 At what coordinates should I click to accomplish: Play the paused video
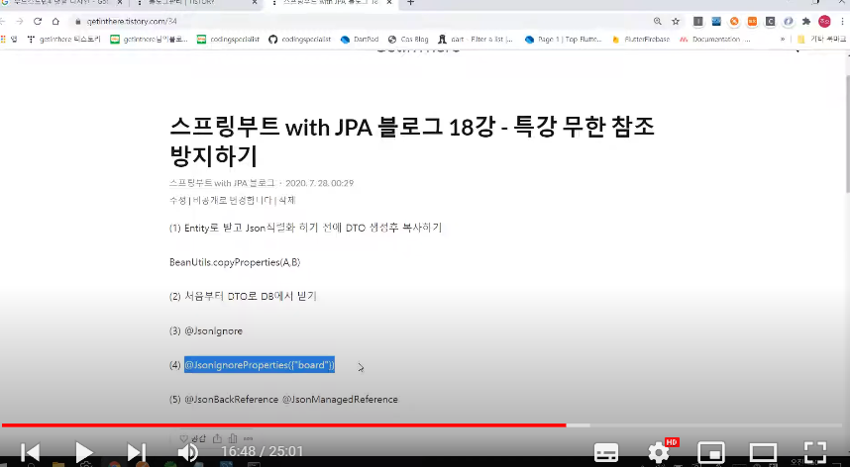[83, 452]
